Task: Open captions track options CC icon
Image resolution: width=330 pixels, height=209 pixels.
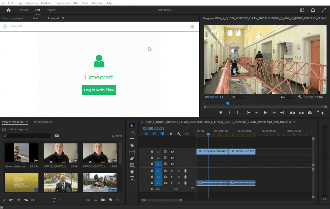Action: pos(187,134)
